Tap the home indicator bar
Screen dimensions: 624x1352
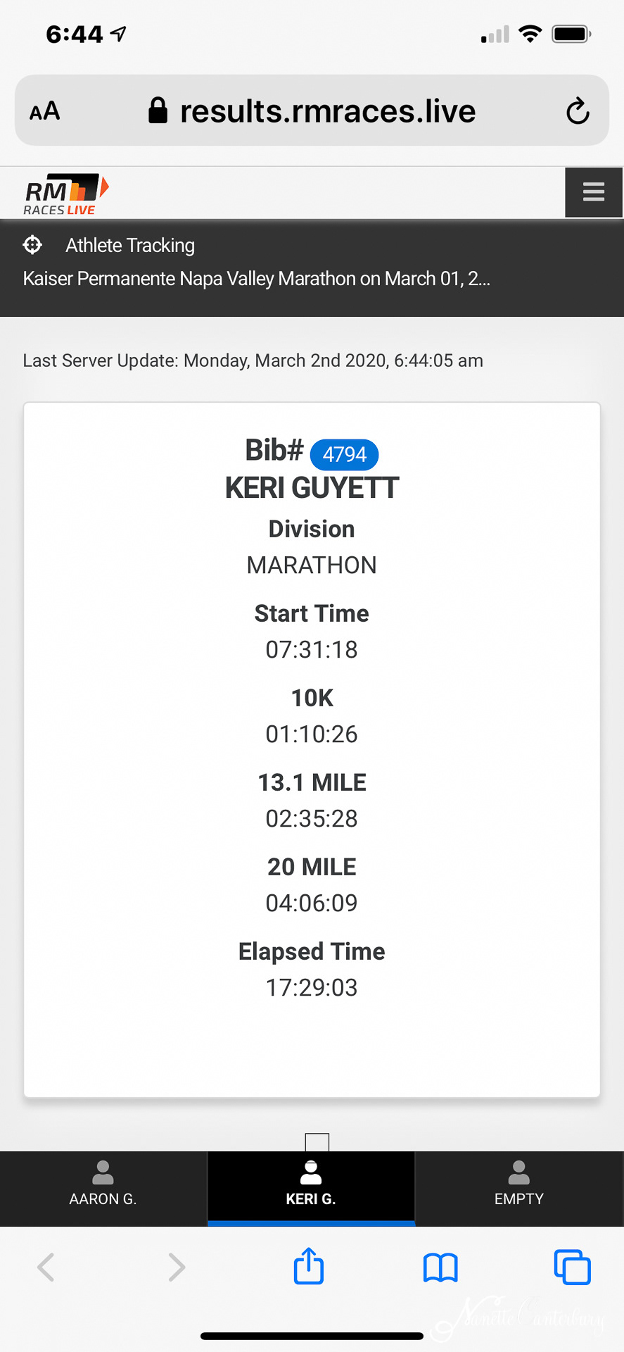[x=312, y=1336]
